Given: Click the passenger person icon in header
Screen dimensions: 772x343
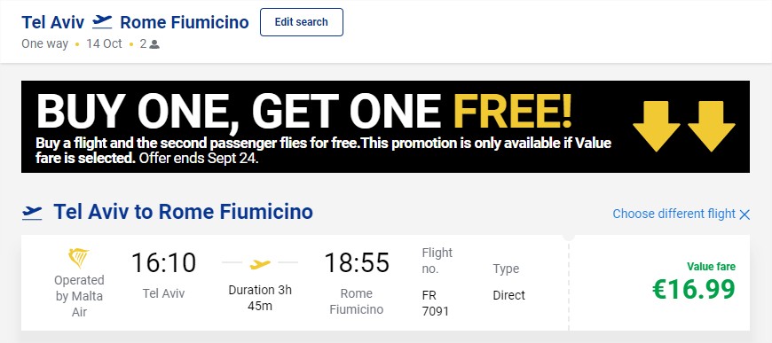Looking at the screenshot, I should [154, 44].
